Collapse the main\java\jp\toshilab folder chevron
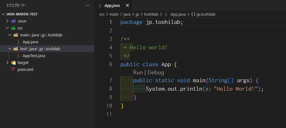 click(10, 35)
